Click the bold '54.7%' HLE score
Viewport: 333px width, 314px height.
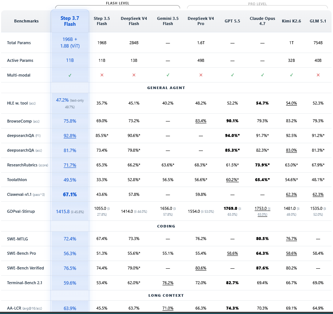point(262,103)
